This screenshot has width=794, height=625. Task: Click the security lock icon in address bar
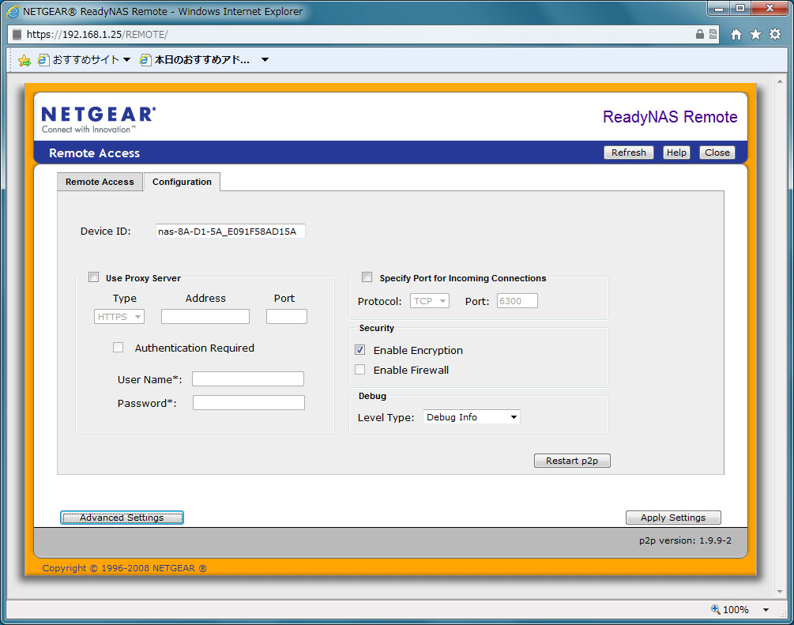click(699, 35)
